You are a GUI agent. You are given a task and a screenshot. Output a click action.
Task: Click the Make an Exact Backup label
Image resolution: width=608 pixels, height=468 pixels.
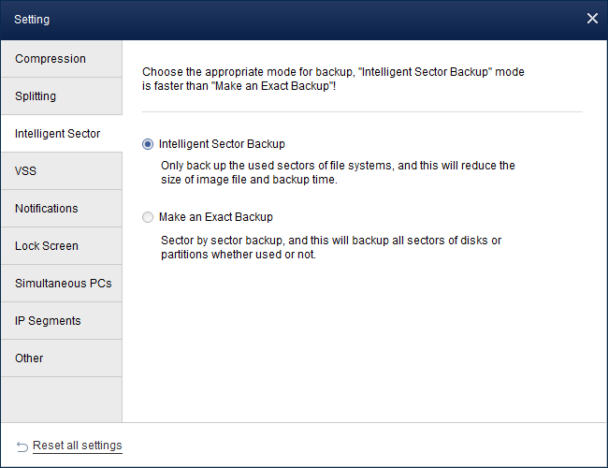216,217
